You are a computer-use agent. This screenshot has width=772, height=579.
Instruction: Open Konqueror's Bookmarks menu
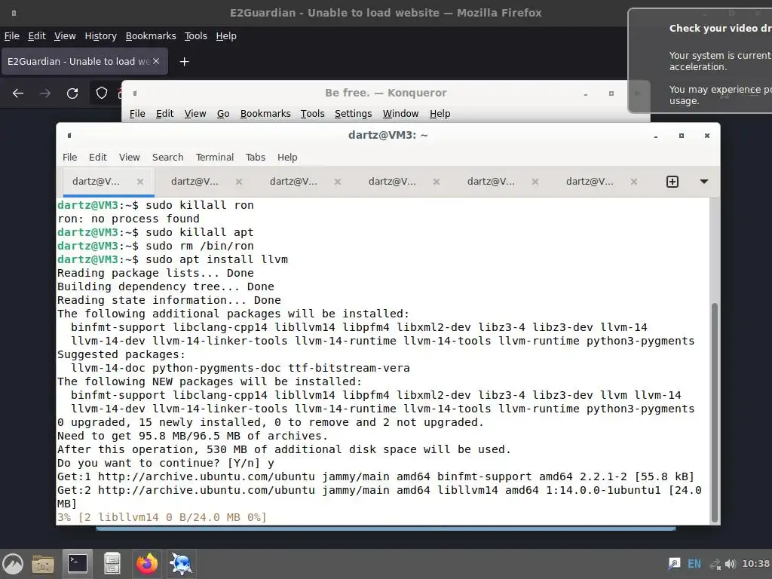click(265, 114)
